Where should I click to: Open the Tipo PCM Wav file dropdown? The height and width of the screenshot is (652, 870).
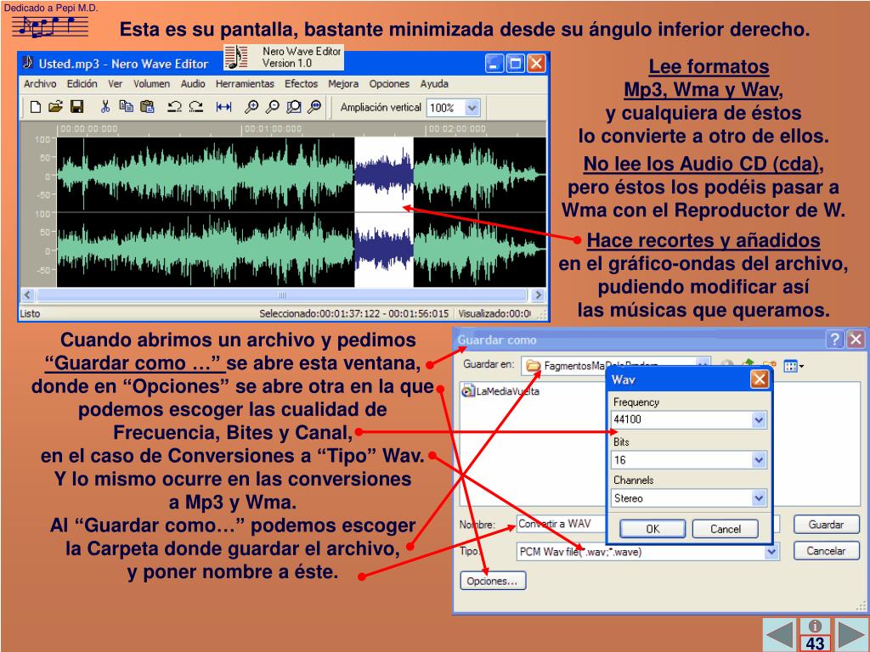pos(771,552)
